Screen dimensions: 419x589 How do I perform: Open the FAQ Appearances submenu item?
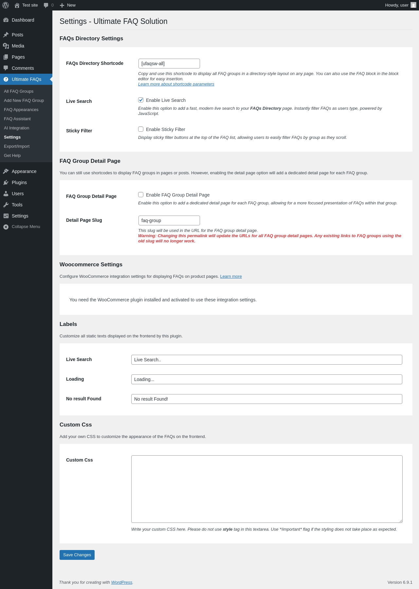[x=21, y=110]
